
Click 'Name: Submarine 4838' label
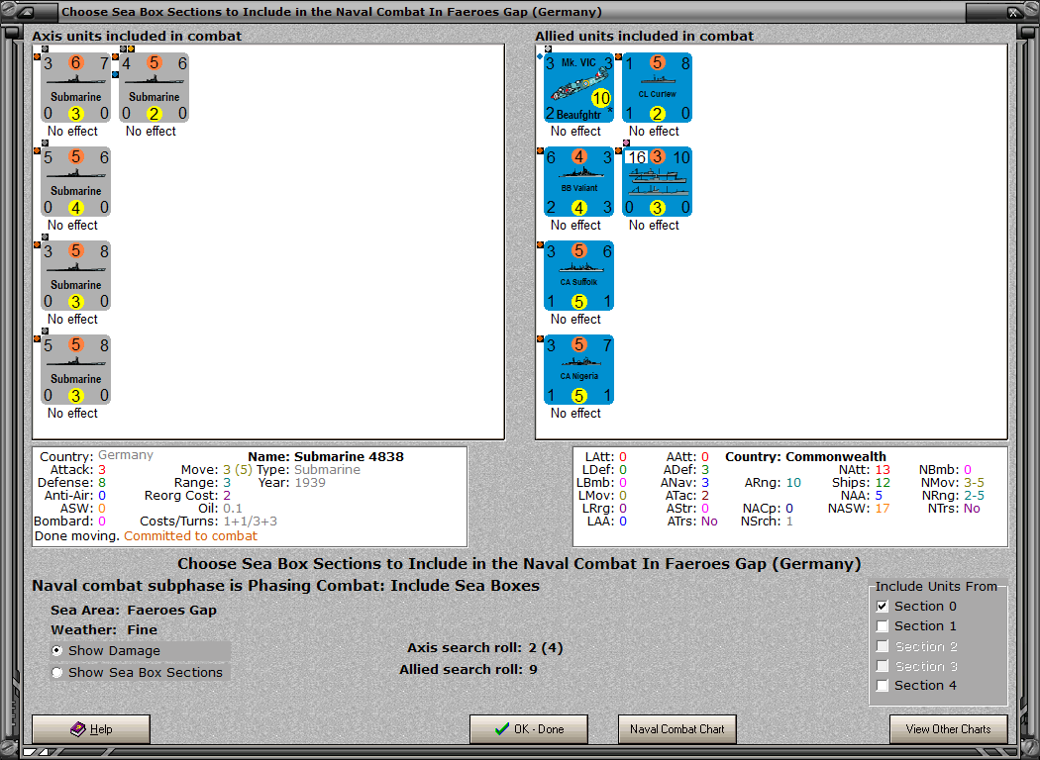coord(326,456)
